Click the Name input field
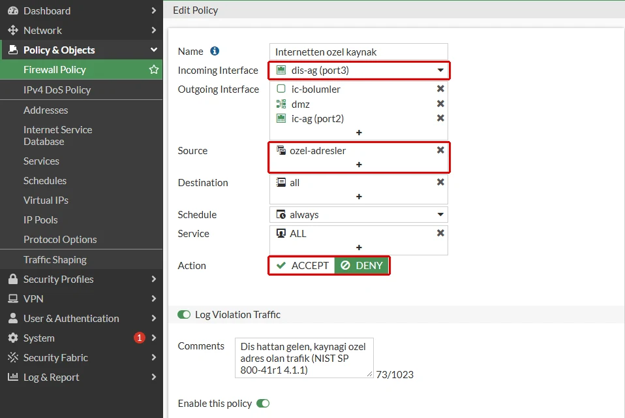This screenshot has height=418, width=625. 359,52
